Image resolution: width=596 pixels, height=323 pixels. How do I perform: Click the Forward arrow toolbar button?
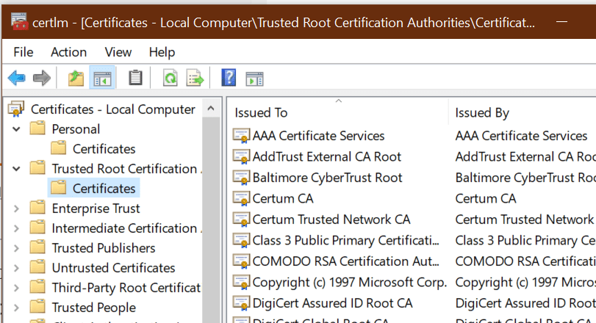pos(41,78)
